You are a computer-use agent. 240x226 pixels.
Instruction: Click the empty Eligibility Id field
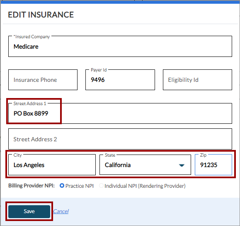[x=197, y=80]
